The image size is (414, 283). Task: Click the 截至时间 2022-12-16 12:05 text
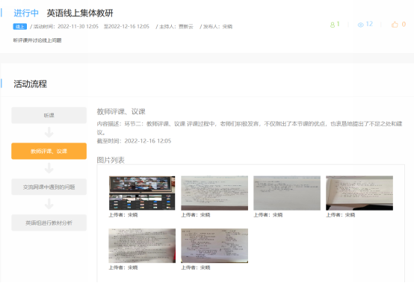134,141
